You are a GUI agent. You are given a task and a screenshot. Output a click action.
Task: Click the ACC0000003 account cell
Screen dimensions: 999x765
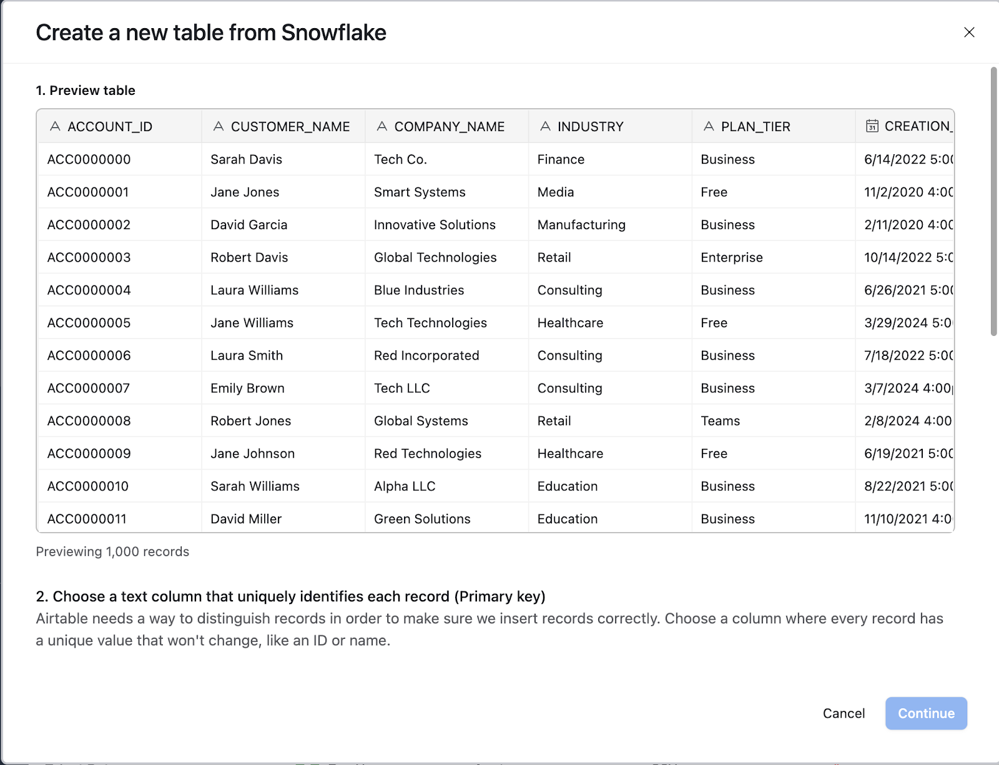(120, 257)
